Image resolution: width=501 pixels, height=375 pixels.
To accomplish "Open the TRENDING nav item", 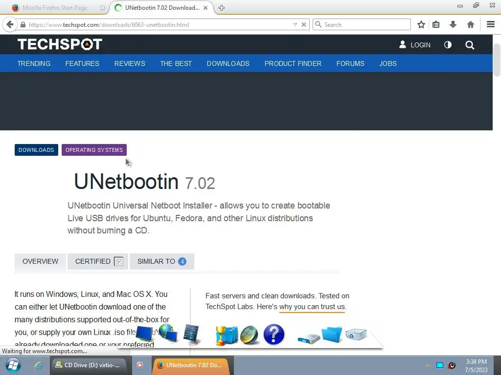I will 34,63.
